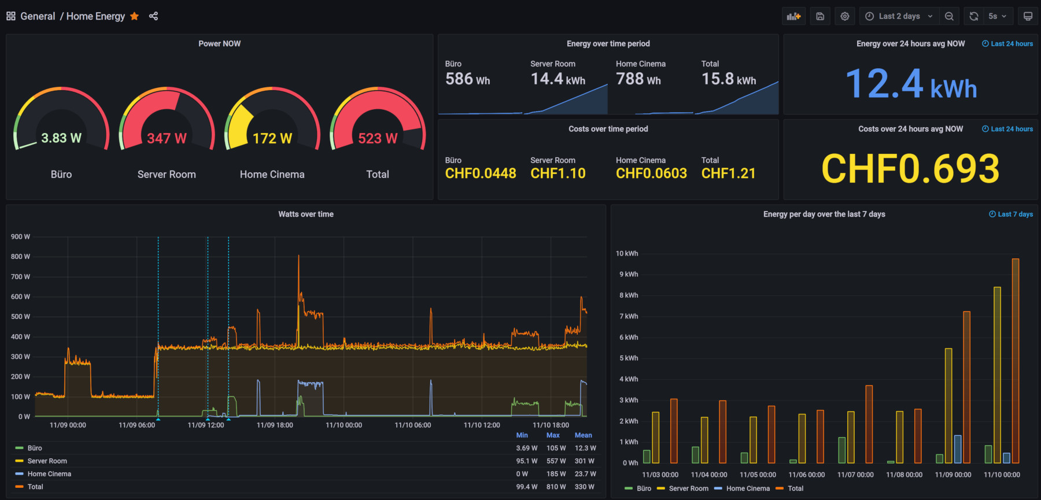Click the Home Cinema mean value 23.7 W
The height and width of the screenshot is (500, 1041).
coord(585,473)
